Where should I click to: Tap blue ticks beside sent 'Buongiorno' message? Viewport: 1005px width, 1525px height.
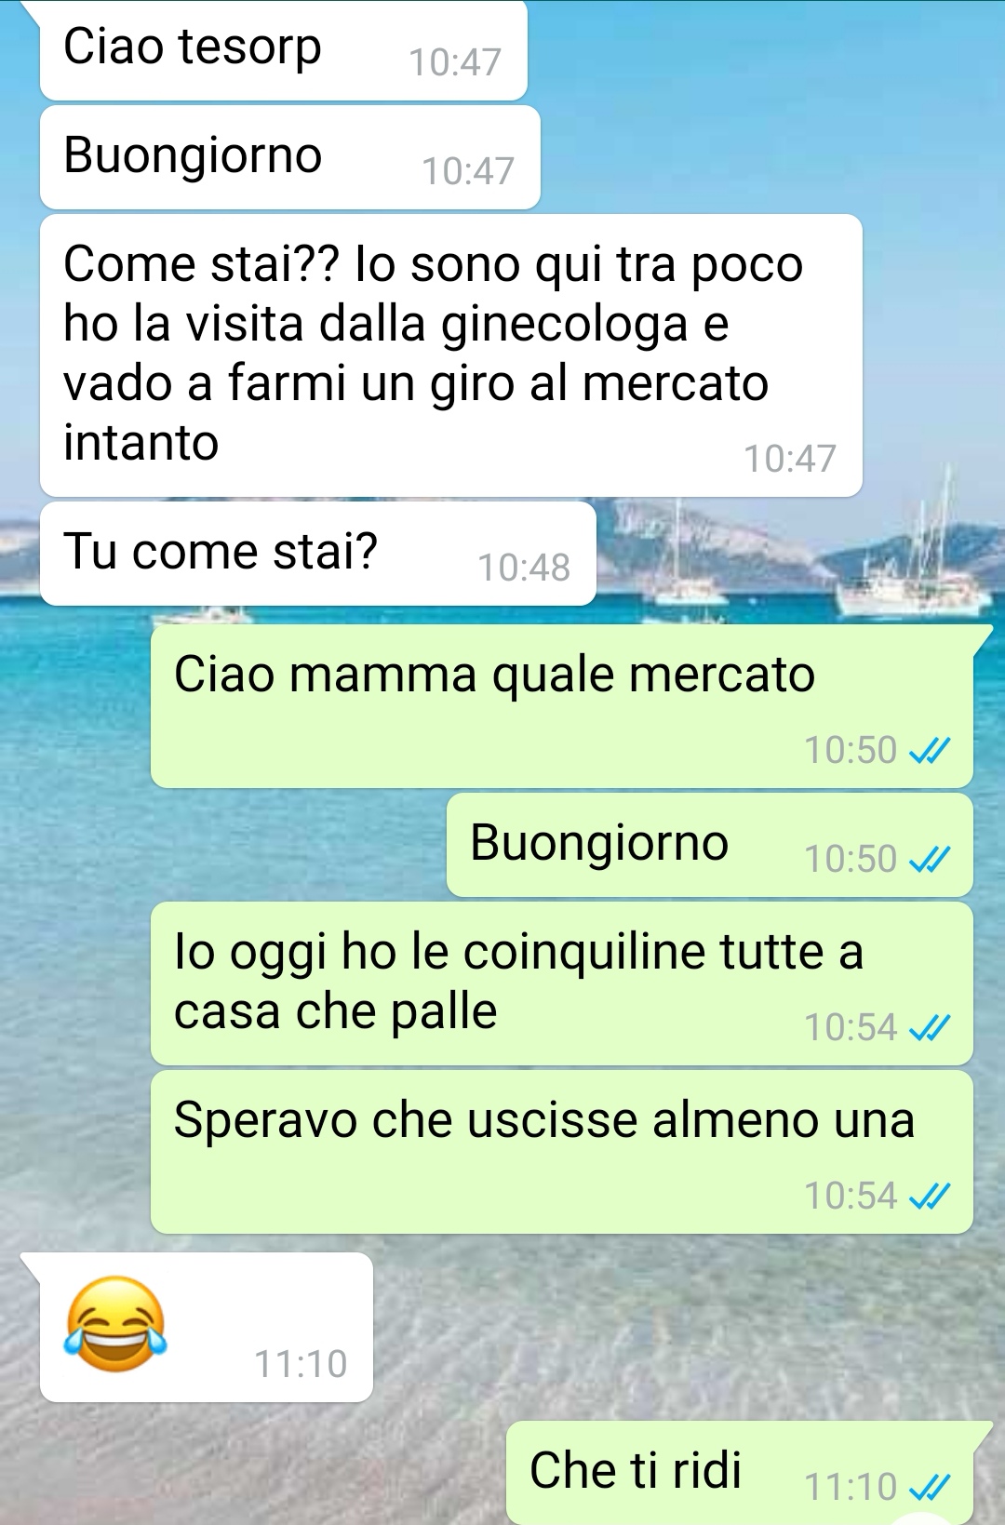pos(930,859)
